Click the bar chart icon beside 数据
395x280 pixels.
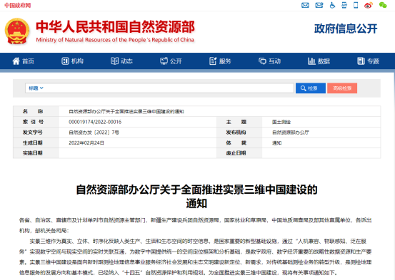[x=311, y=61]
